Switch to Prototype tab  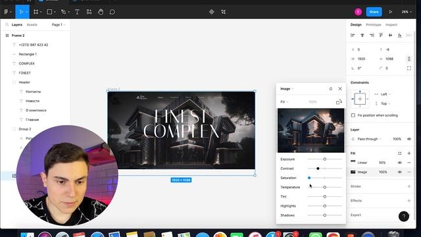[373, 24]
